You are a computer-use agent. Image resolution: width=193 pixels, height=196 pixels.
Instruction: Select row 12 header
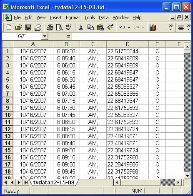pos(8,129)
